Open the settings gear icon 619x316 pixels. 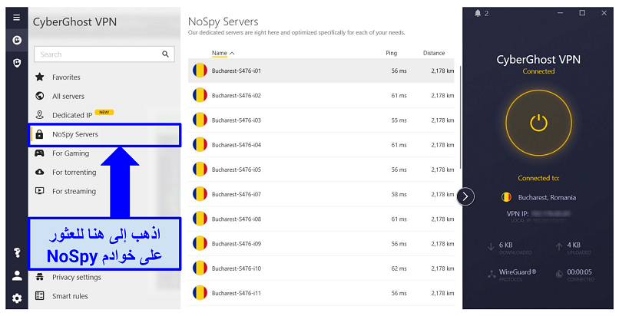pyautogui.click(x=17, y=298)
